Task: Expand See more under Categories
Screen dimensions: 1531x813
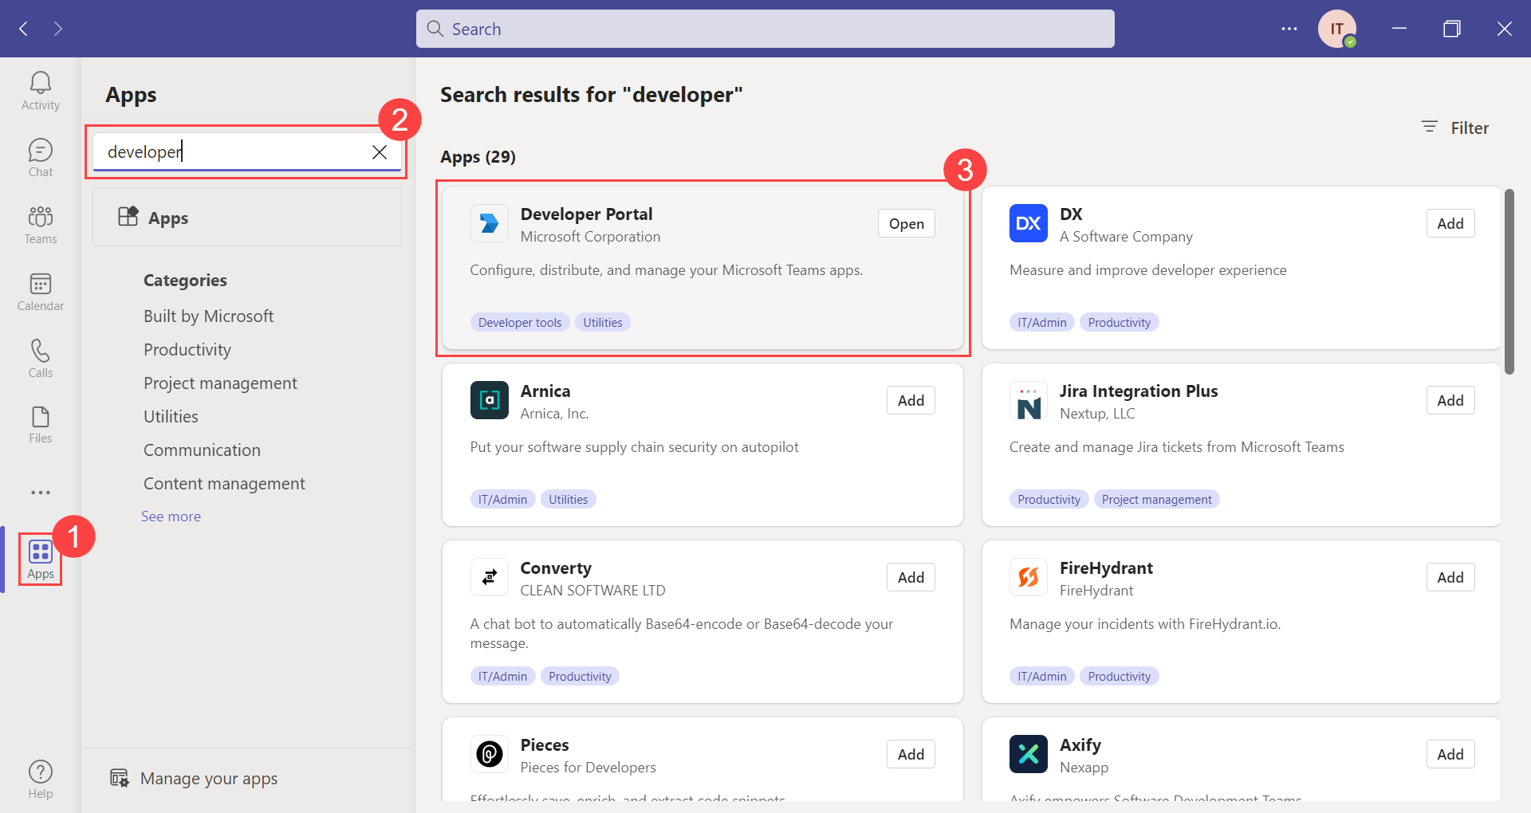Action: pyautogui.click(x=171, y=516)
